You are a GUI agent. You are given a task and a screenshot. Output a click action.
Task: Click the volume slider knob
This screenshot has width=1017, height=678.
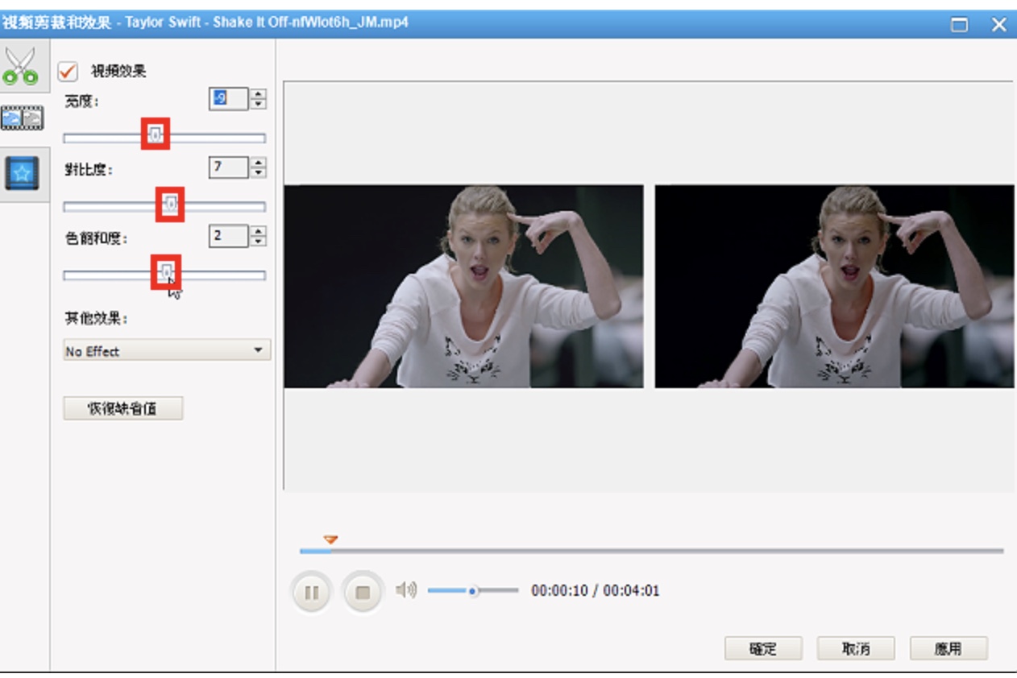473,591
